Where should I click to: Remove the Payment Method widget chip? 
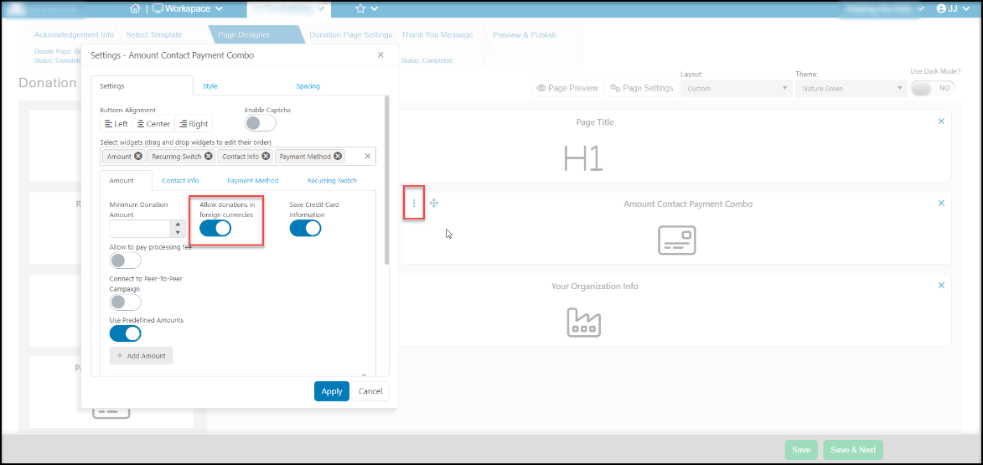[x=338, y=156]
